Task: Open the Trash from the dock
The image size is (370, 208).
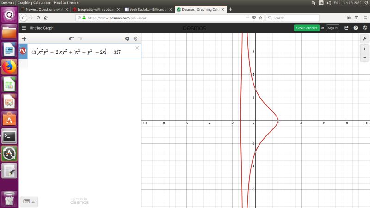Action: (x=9, y=199)
